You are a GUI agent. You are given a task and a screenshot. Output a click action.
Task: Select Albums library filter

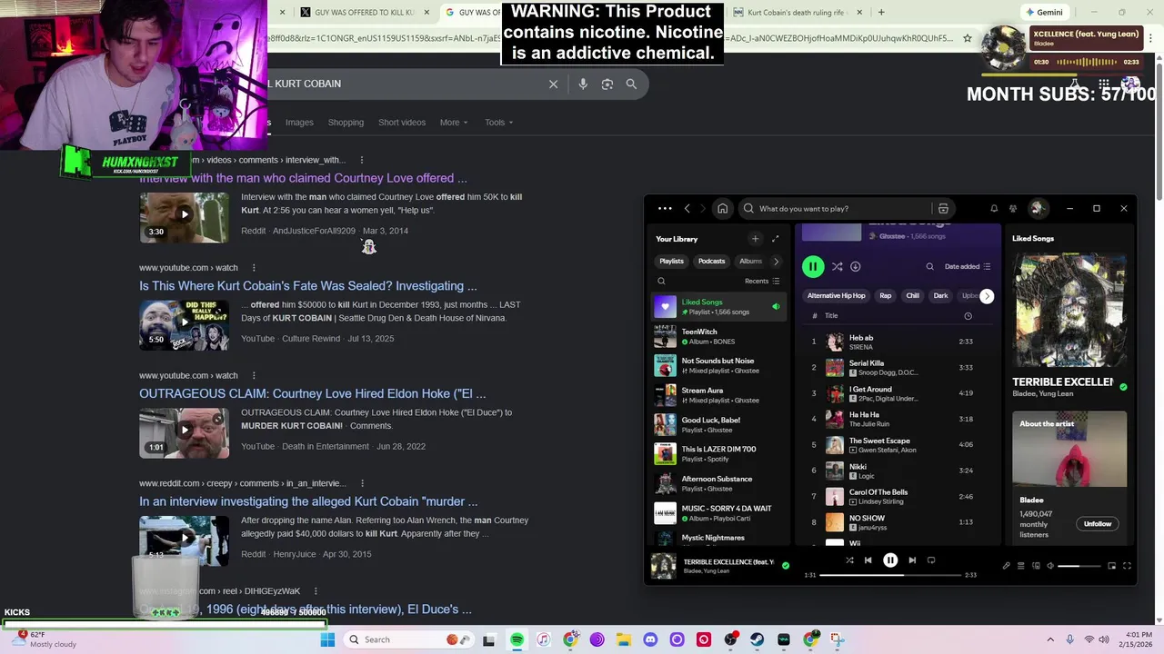click(751, 261)
